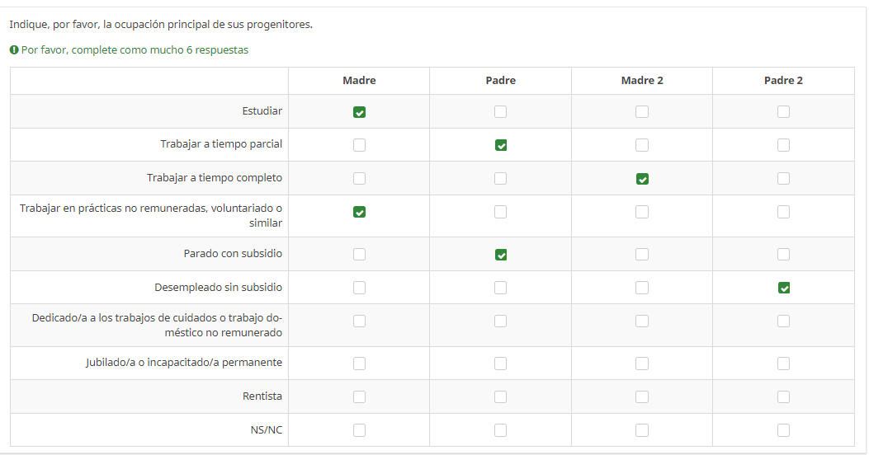Click the Madre 2 column header
The image size is (869, 455).
(x=642, y=81)
